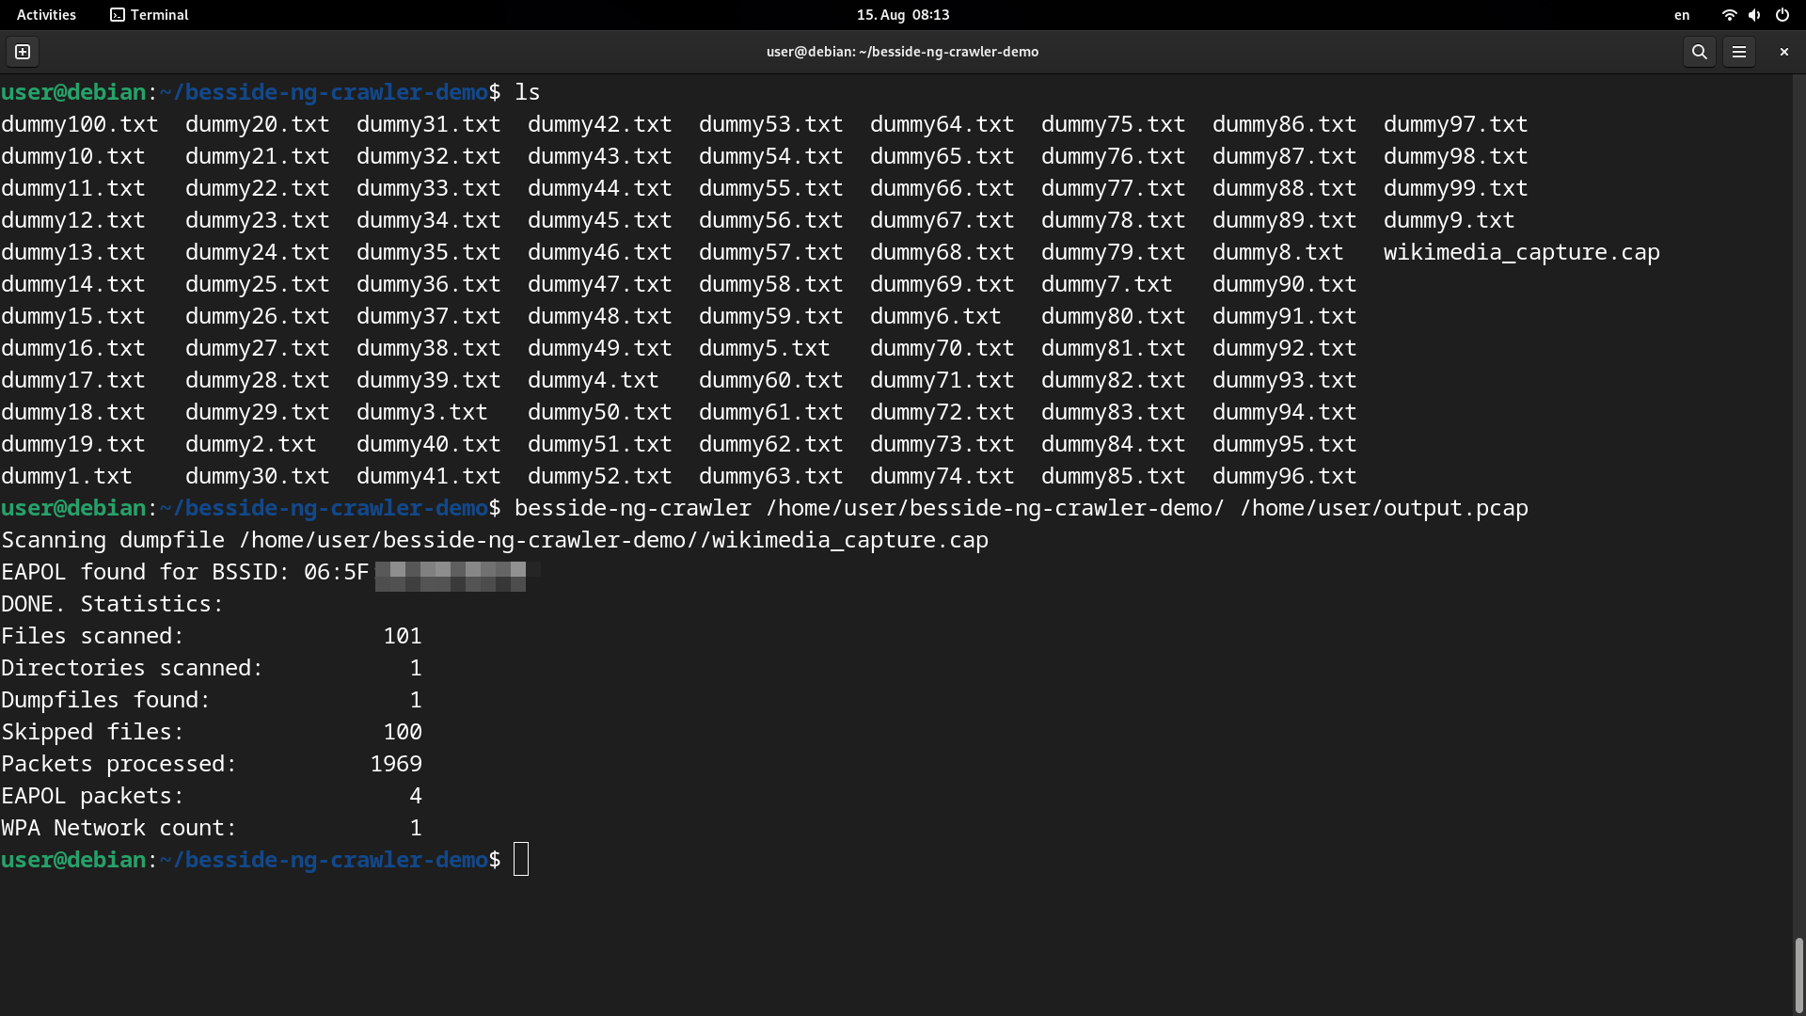Viewport: 1806px width, 1016px height.
Task: Open the terminal hamburger menu
Action: [x=1739, y=52]
